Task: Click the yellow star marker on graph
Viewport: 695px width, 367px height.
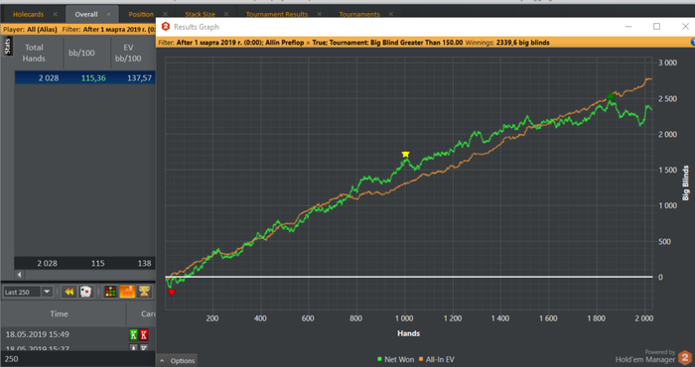Action: (405, 154)
